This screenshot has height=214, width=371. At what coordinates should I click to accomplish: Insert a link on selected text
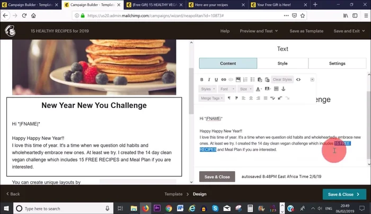(x=224, y=79)
